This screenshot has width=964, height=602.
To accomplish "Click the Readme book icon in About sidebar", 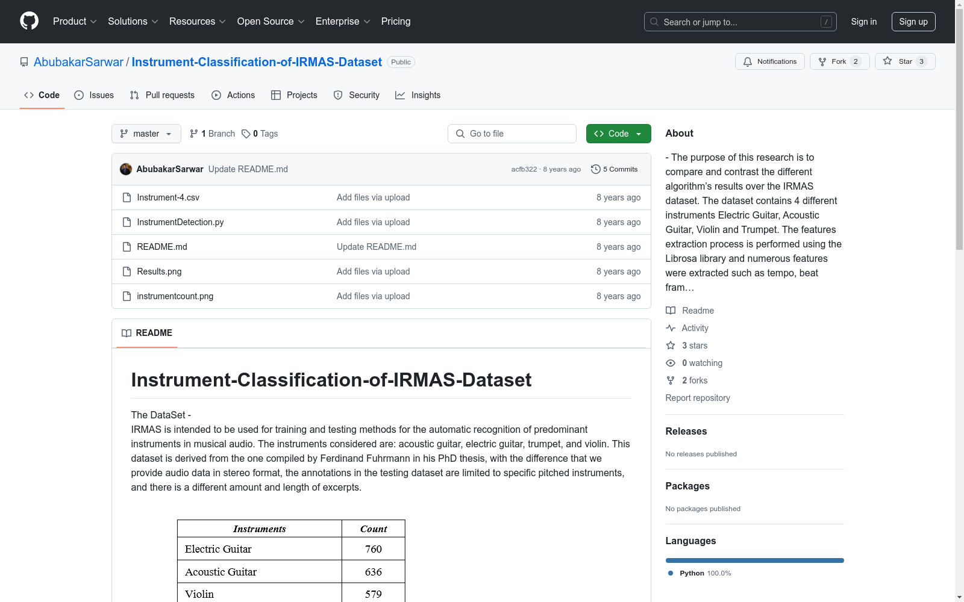I will pyautogui.click(x=671, y=311).
